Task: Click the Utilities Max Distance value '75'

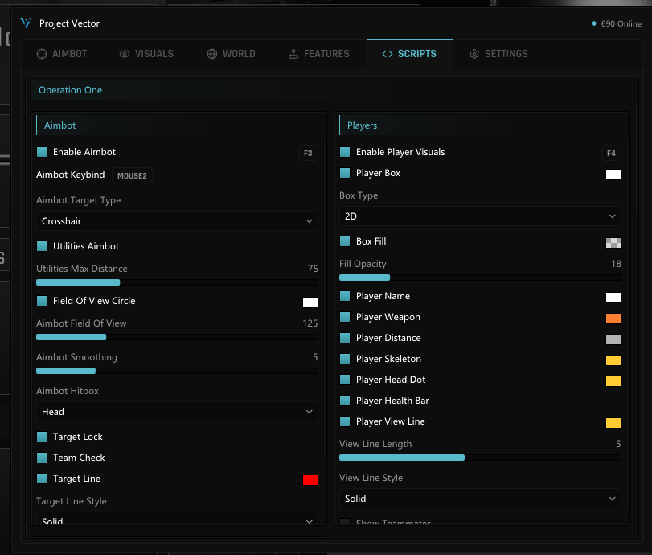Action: (x=313, y=269)
